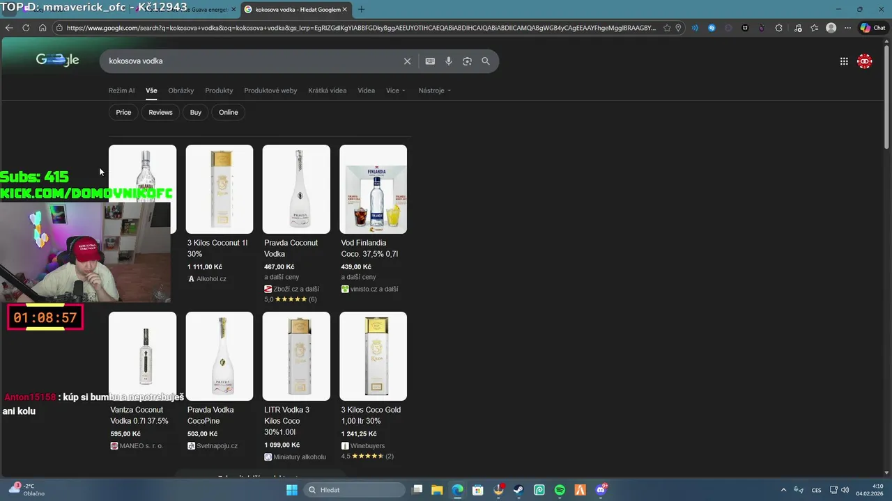Start voice search with microphone icon

(449, 61)
